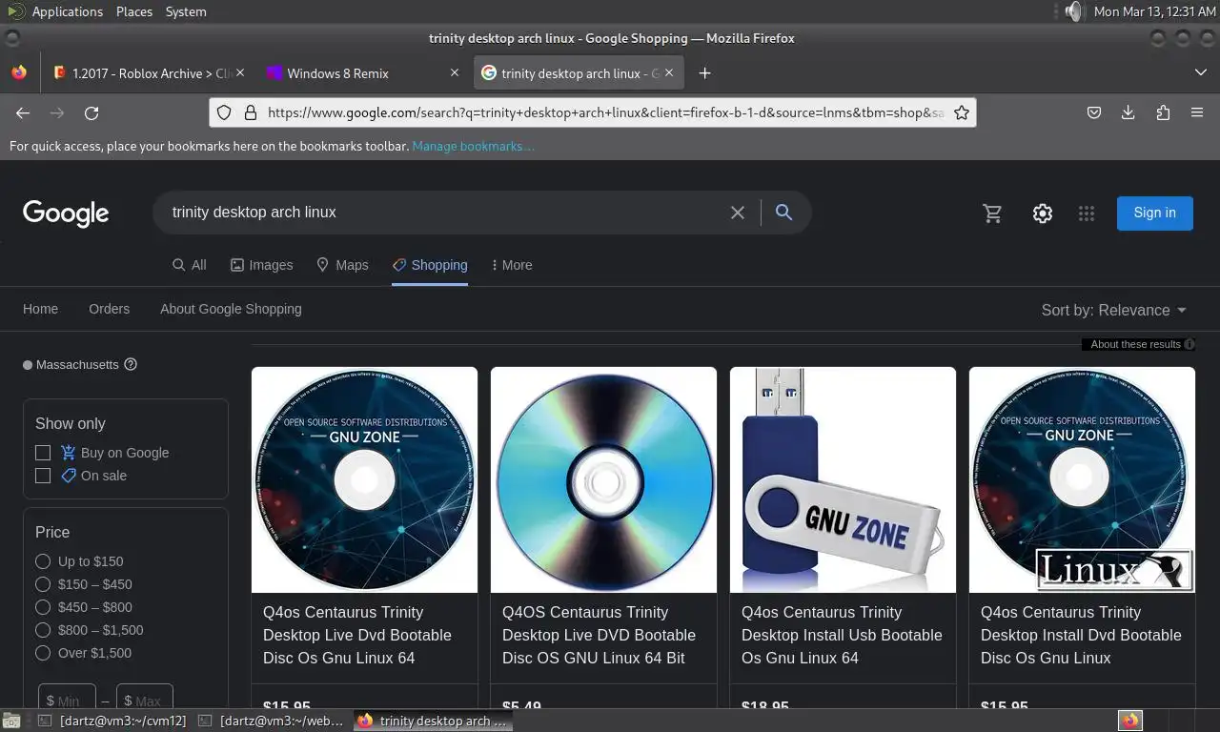Open the Google shopping cart

click(x=993, y=213)
